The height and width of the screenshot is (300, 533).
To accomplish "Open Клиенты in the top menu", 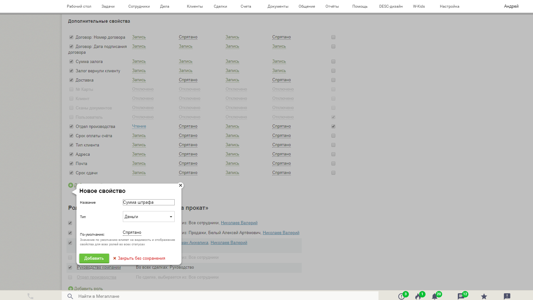I will coord(195,6).
